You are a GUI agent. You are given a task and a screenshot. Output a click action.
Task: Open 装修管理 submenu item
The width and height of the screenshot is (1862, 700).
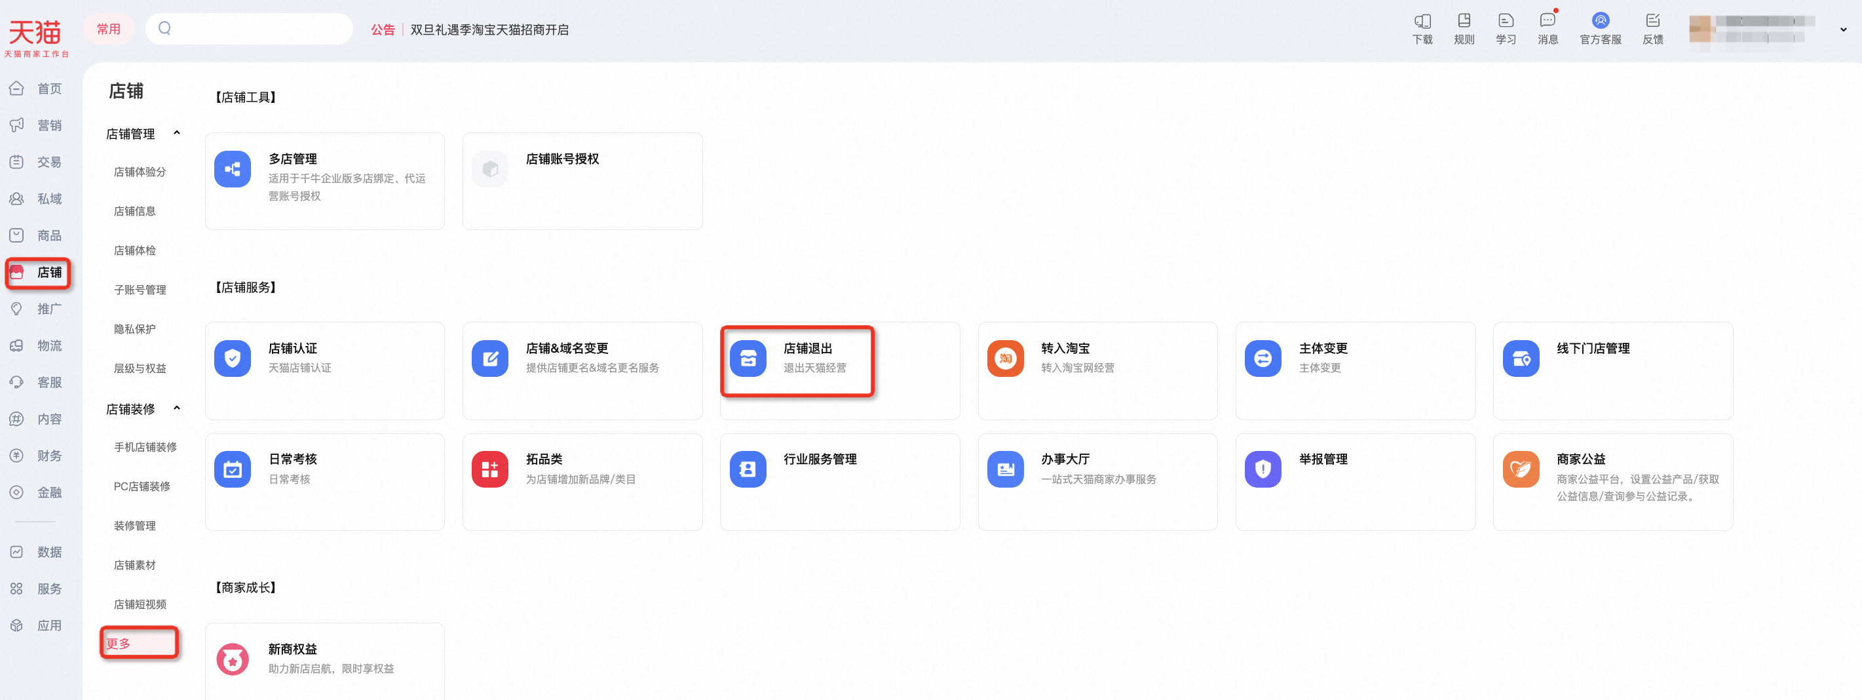pos(134,526)
